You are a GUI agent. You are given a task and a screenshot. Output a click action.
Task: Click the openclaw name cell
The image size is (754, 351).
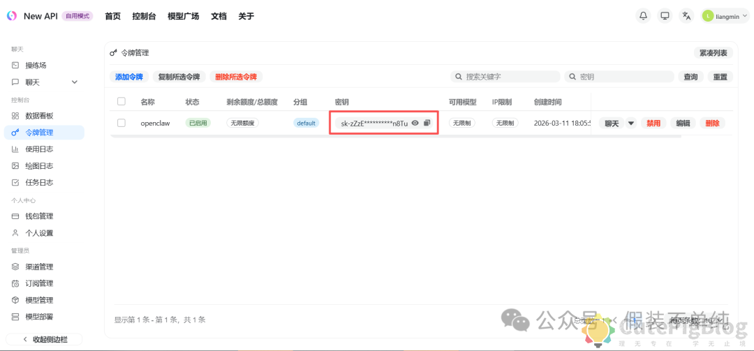(155, 123)
